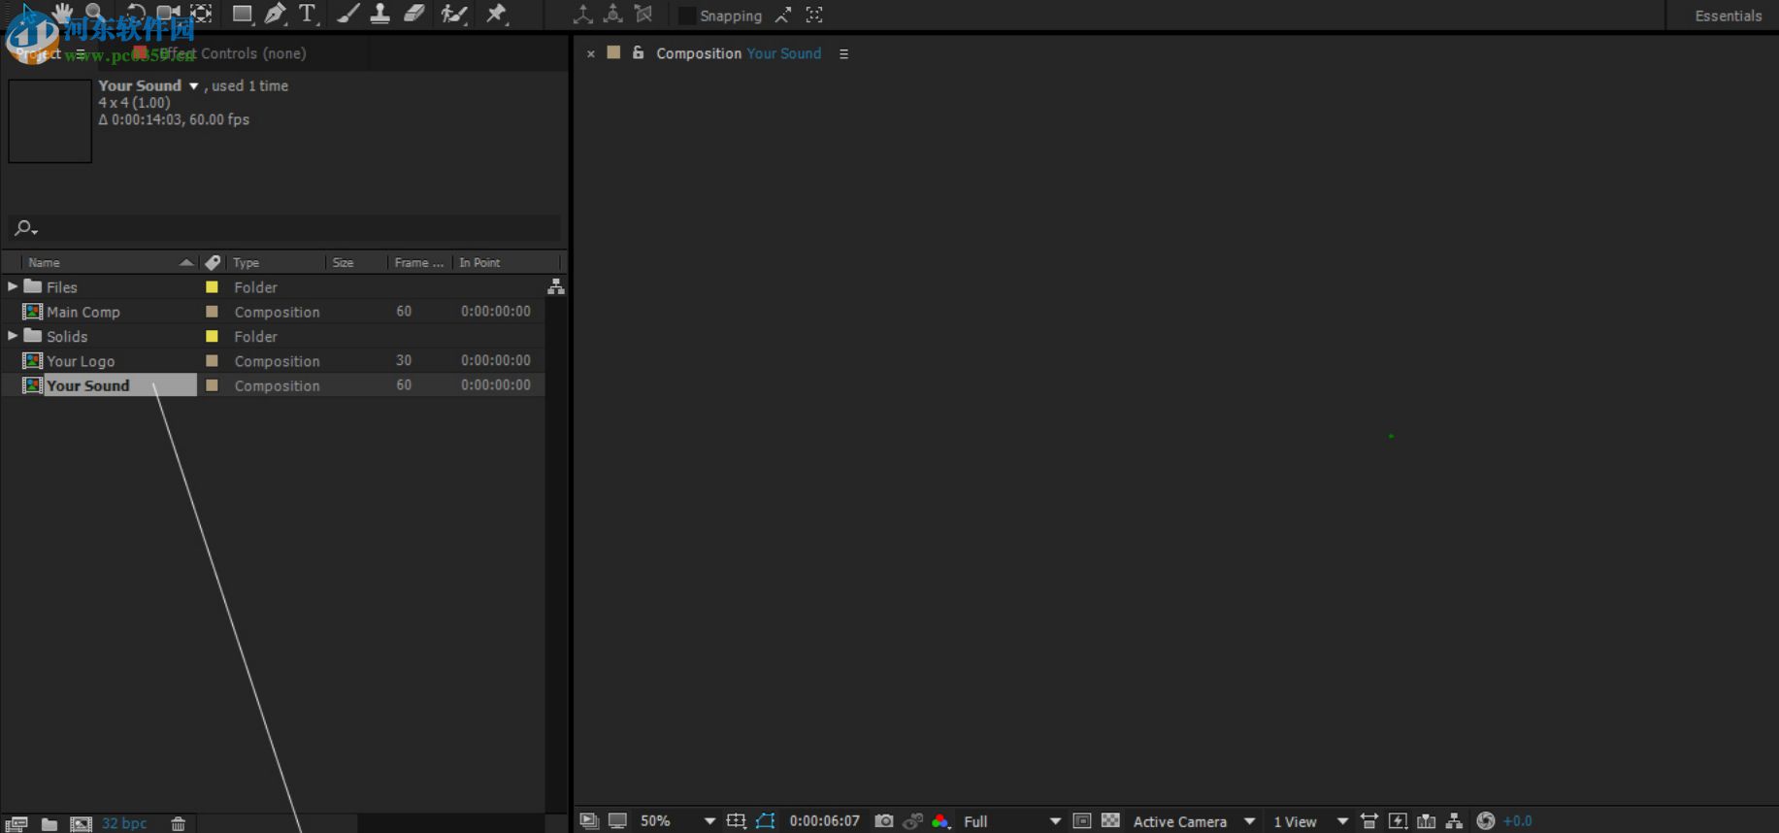Open the 50% magnification dropdown
The width and height of the screenshot is (1779, 833).
(677, 821)
